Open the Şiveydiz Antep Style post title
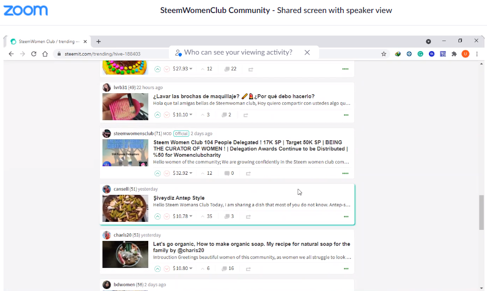Image resolution: width=487 pixels, height=291 pixels. 179,198
